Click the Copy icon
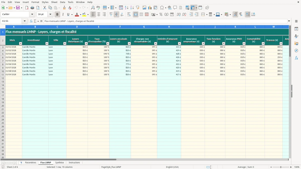Viewport: 301px width, 169px height. click(50, 8)
